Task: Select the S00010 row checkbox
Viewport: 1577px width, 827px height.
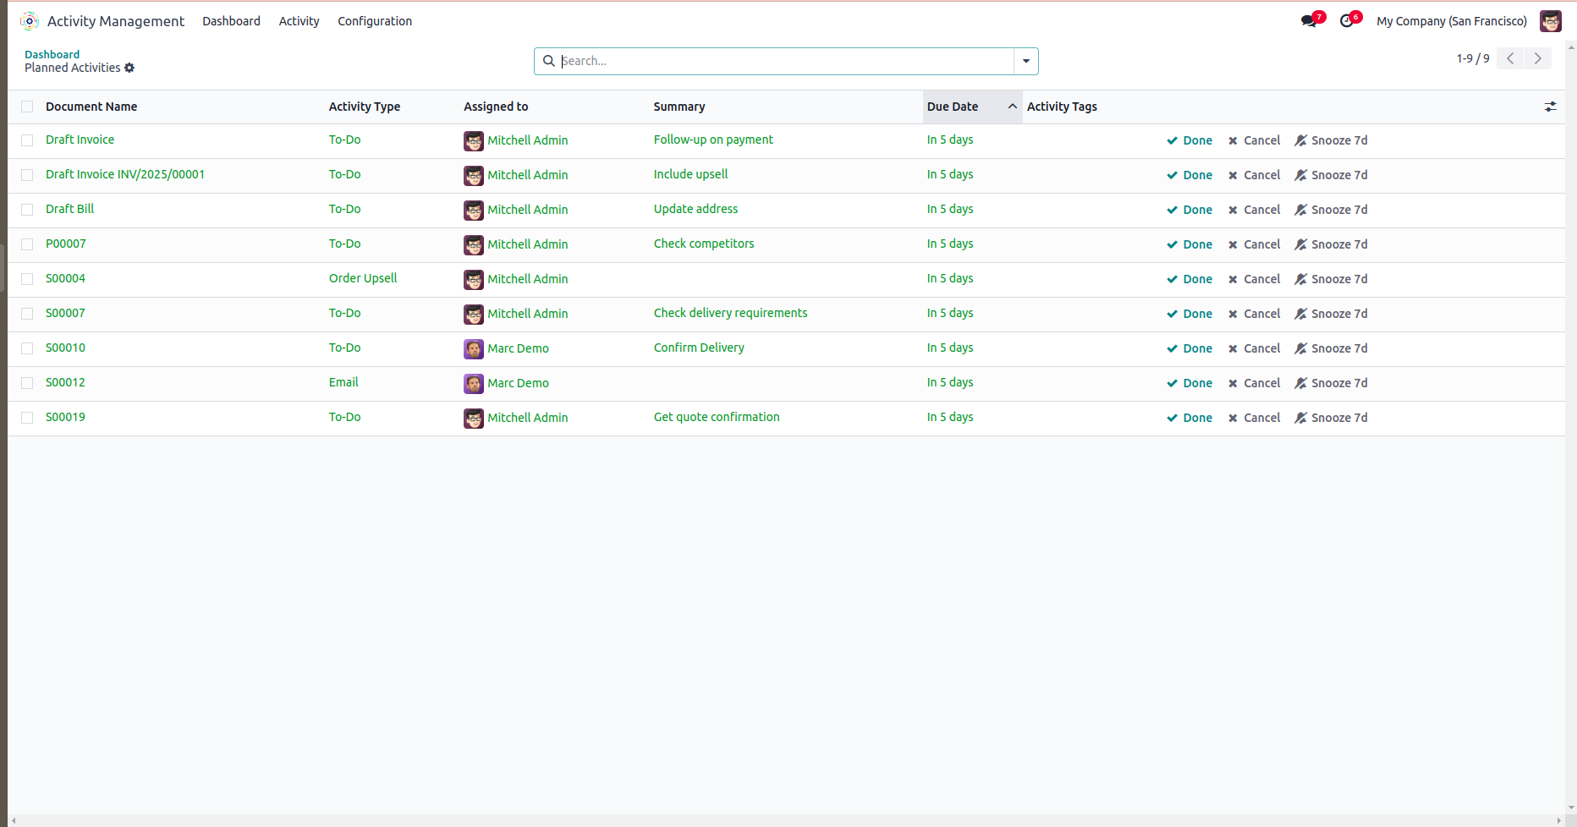Action: (x=27, y=348)
